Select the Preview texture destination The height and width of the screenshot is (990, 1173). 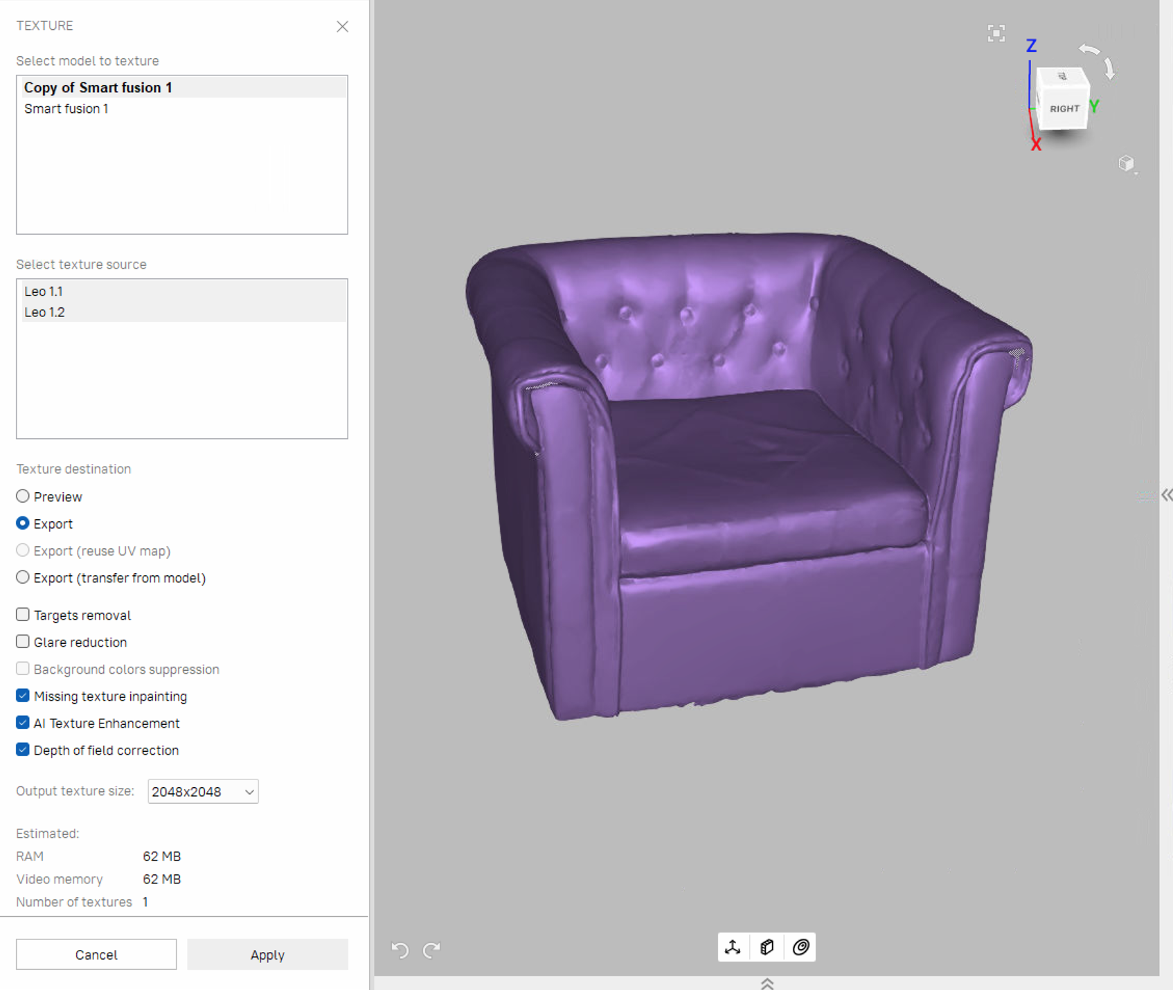coord(23,496)
